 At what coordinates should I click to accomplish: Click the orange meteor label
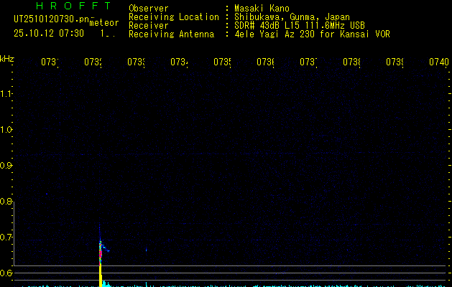pos(104,23)
